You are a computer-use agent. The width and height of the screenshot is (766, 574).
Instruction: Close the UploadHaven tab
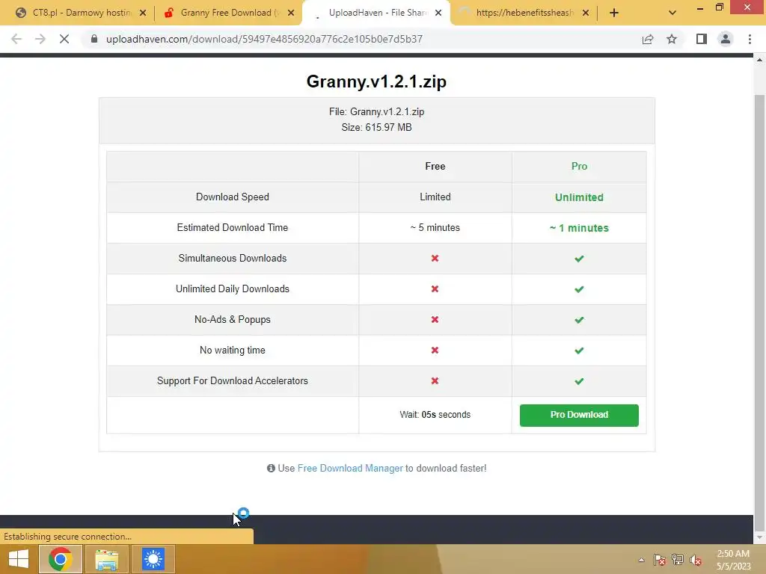[x=438, y=13]
